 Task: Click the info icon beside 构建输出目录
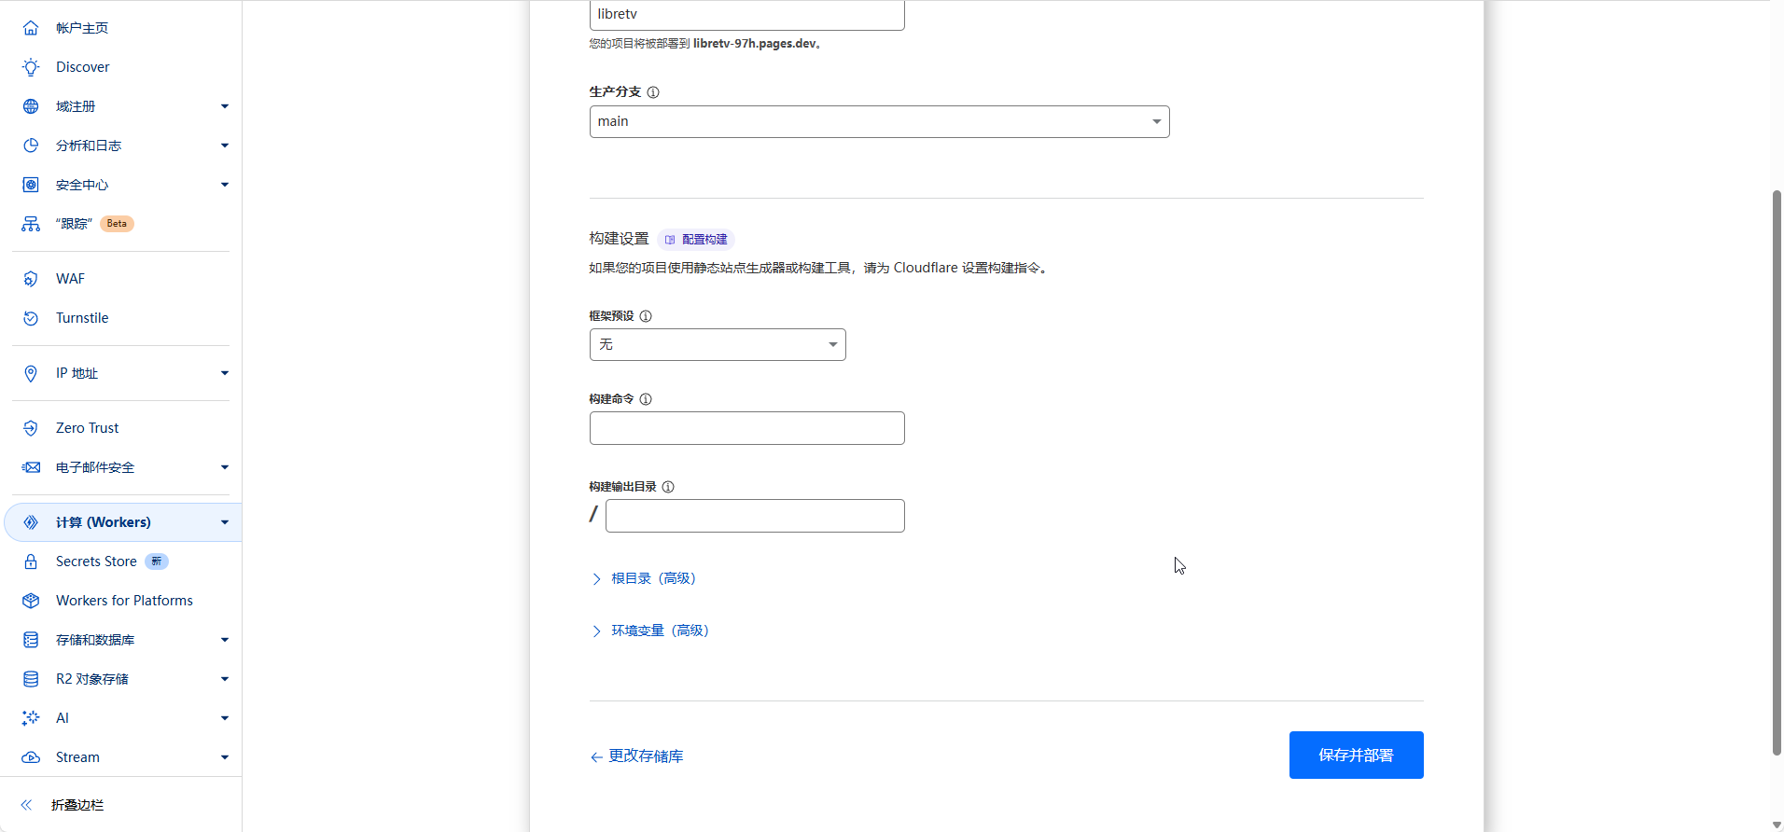pos(668,487)
